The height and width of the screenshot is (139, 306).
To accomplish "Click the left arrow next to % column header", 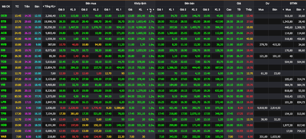I will tap(147, 9).
